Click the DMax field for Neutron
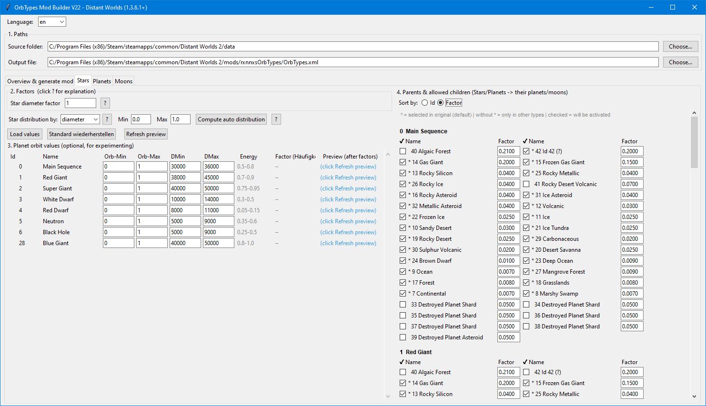 218,221
